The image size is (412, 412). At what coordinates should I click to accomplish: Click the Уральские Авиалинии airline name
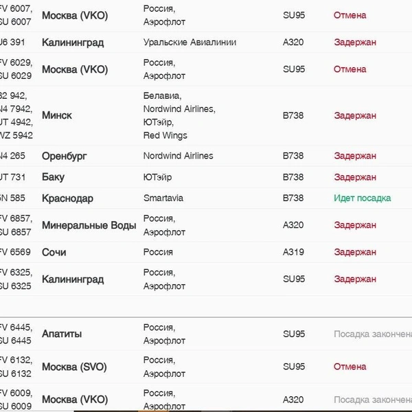[x=190, y=43]
